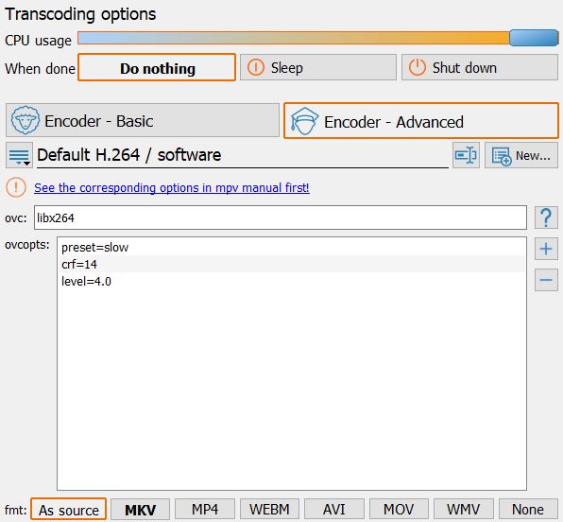Choose Do nothing when done
This screenshot has width=563, height=522.
157,67
